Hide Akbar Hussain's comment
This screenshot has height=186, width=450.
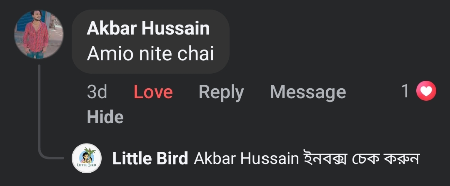pos(105,117)
